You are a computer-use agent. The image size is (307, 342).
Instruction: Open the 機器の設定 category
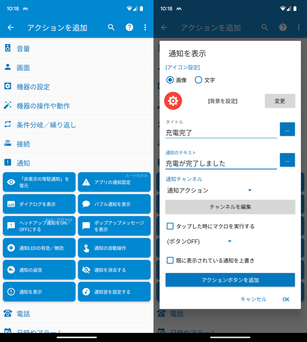[77, 87]
